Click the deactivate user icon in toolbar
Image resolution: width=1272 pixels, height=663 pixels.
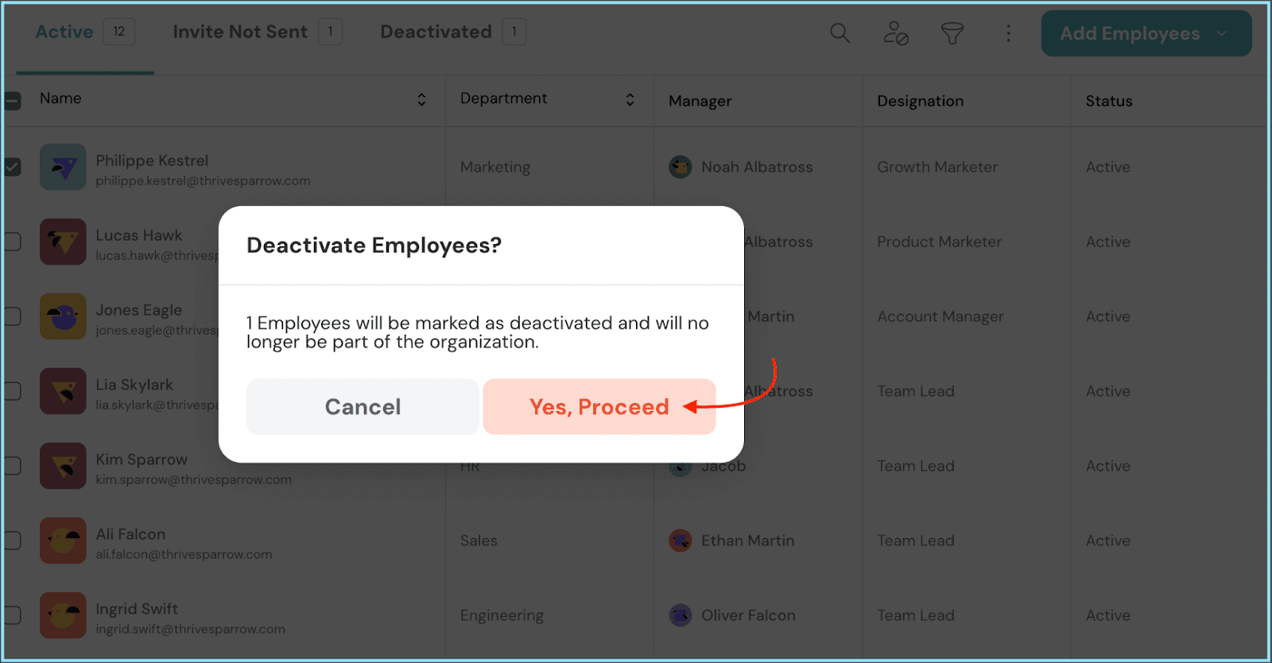point(896,33)
